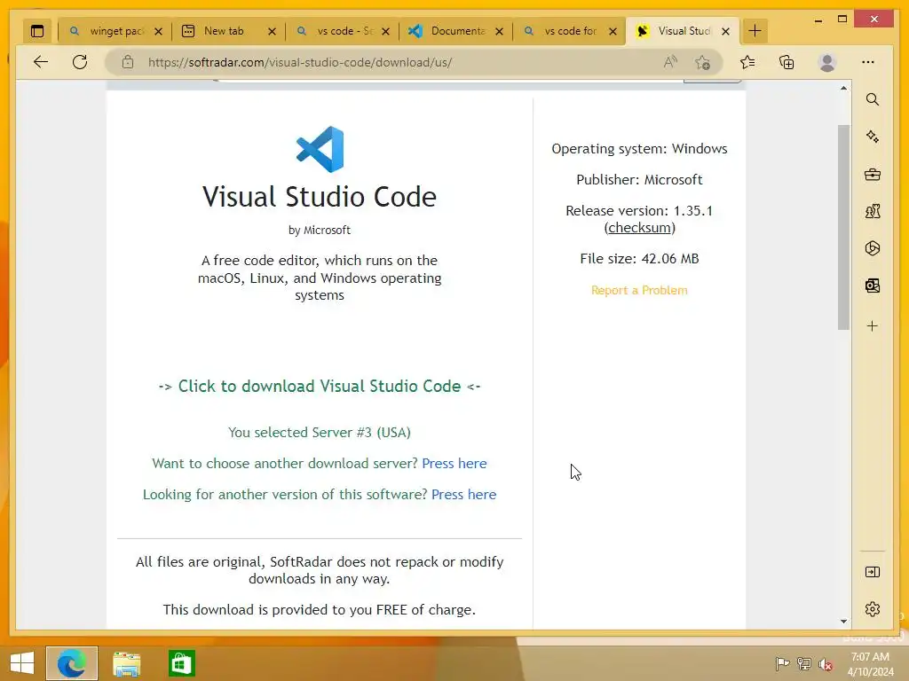Click Report a Problem link
This screenshot has width=909, height=681.
click(x=639, y=290)
